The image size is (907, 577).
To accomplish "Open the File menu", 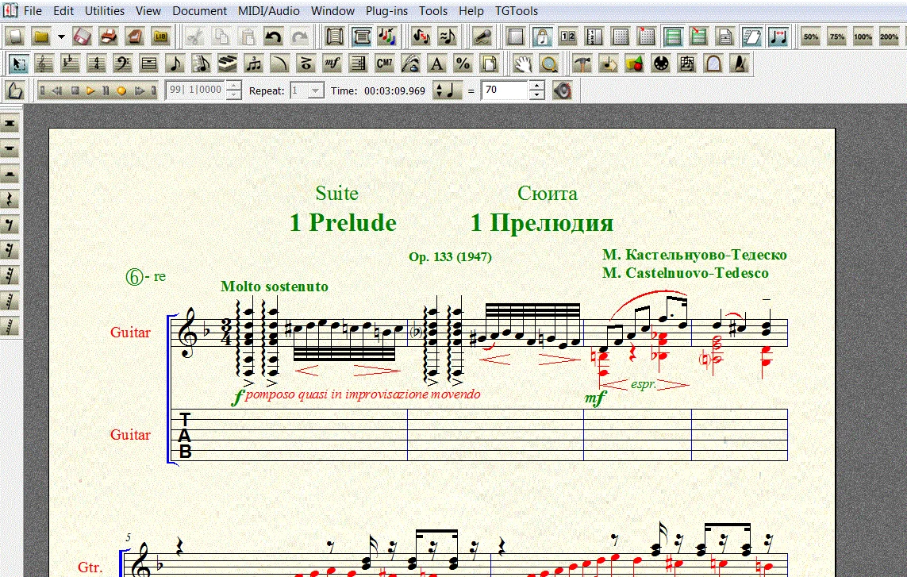I will [33, 11].
